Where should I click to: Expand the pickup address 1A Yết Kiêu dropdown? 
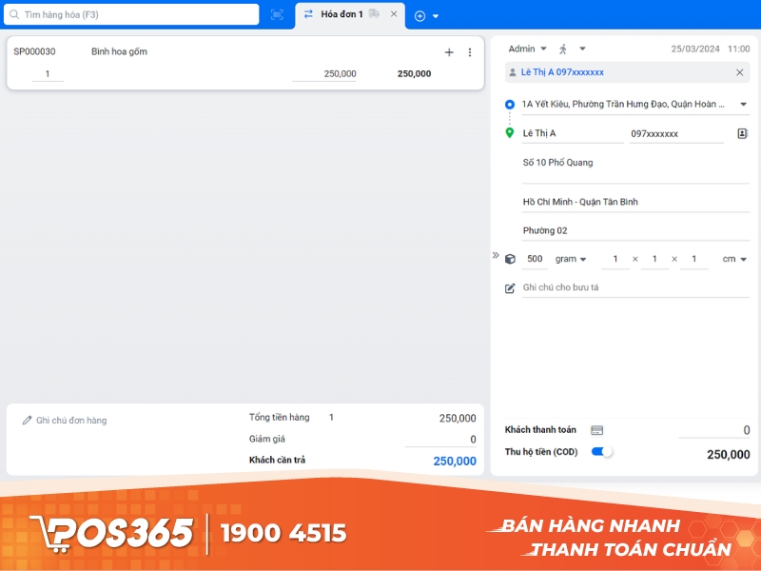point(743,104)
